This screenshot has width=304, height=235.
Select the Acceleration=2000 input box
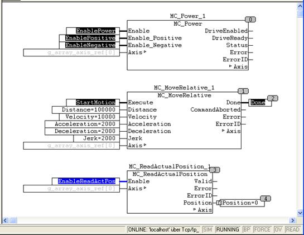coord(82,124)
